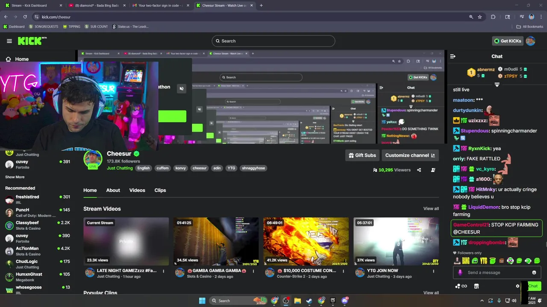Open the browser zoom magnifier icon
Image resolution: width=547 pixels, height=307 pixels.
[x=471, y=17]
